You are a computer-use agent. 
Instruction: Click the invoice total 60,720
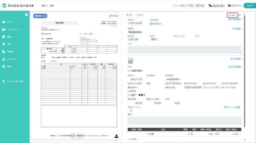(x=139, y=103)
